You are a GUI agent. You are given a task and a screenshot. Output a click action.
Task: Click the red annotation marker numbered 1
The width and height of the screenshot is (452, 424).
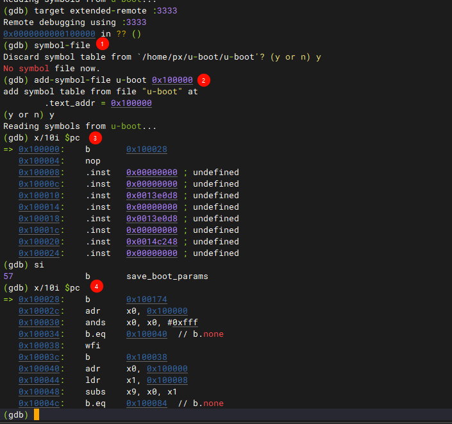102,44
